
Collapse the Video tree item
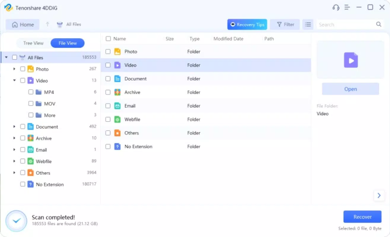(x=14, y=80)
